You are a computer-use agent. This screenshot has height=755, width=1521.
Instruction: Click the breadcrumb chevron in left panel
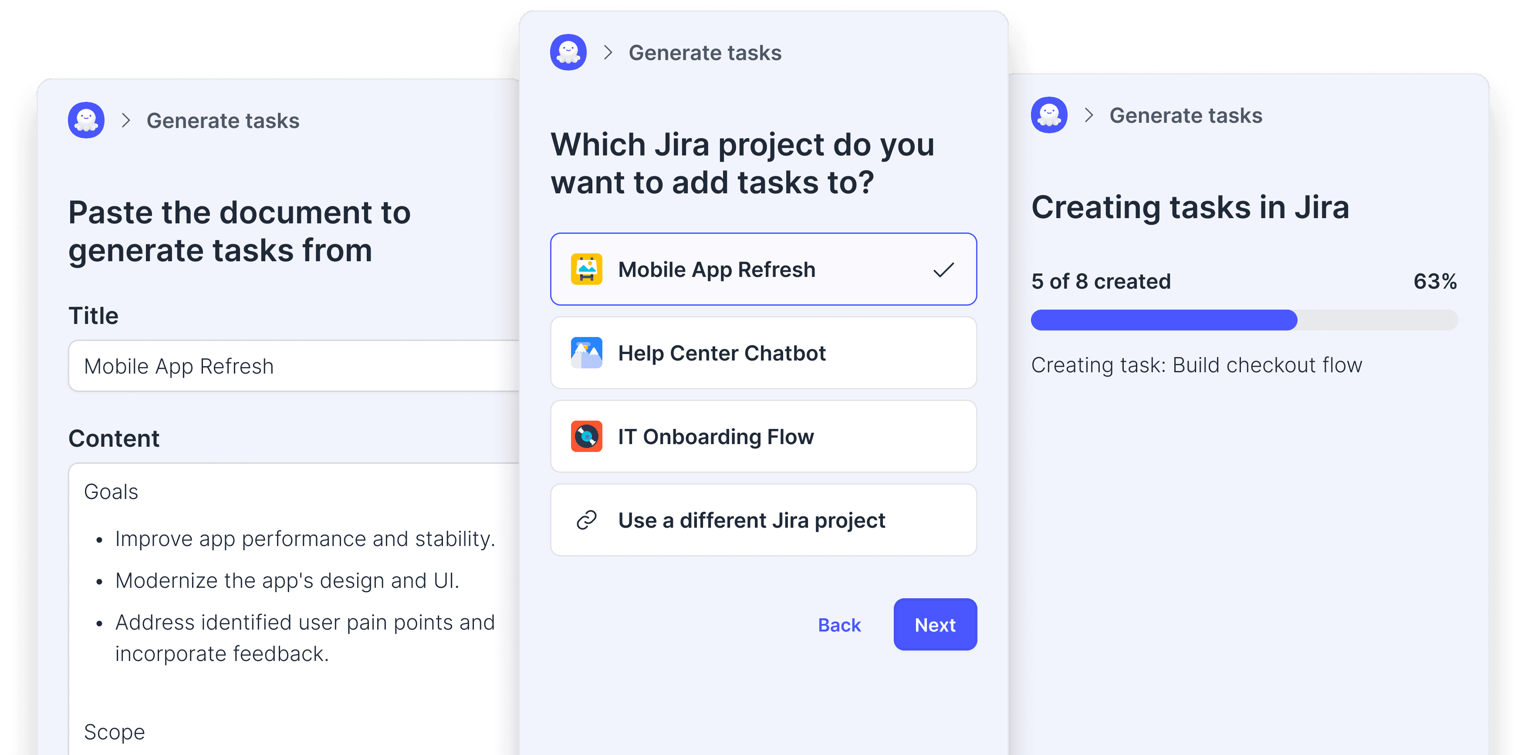[x=126, y=121]
